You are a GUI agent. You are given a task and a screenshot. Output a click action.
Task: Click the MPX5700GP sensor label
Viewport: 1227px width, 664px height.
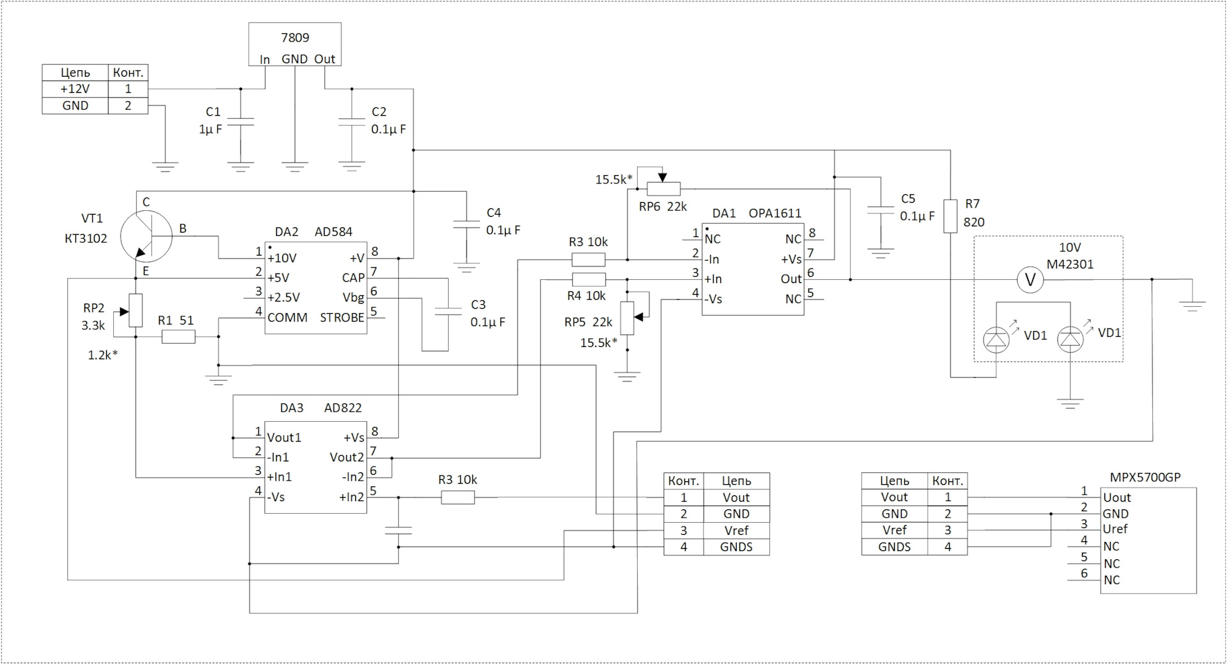click(x=1145, y=477)
